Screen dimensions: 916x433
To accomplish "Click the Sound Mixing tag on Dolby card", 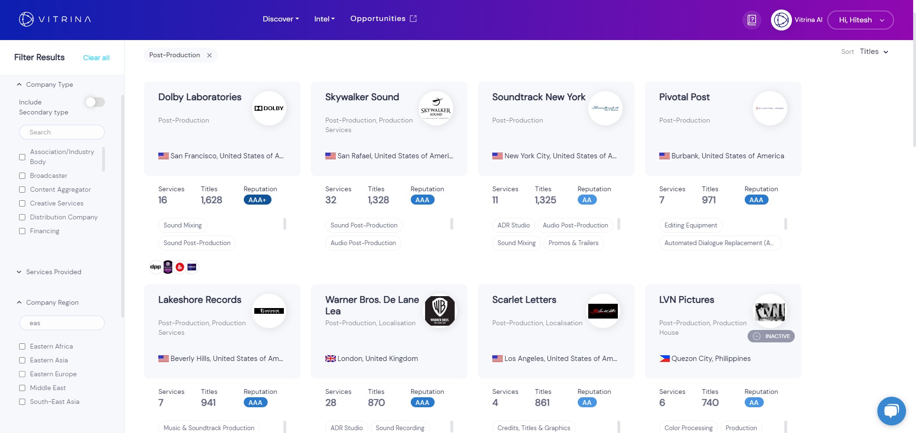I will pos(183,225).
